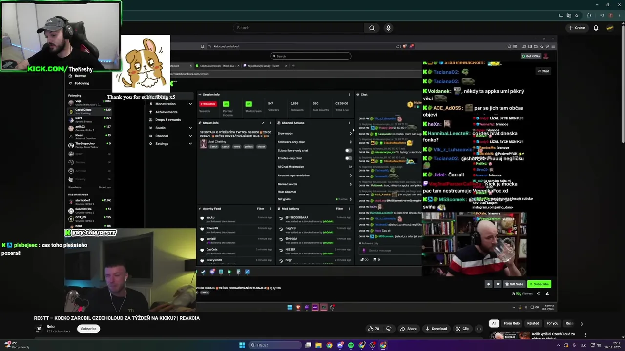Open the Relo channel avatar
The height and width of the screenshot is (351, 625).
tap(39, 329)
